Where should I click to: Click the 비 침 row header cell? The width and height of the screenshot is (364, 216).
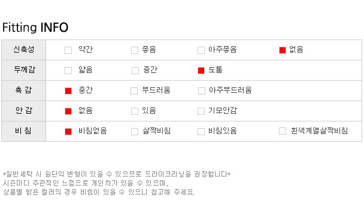coord(24,131)
